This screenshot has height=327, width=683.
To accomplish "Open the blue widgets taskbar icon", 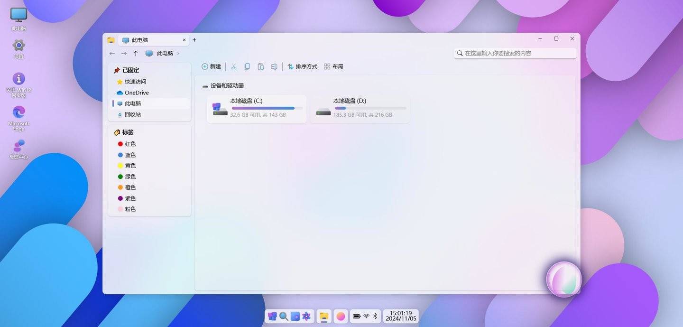I will pos(295,316).
